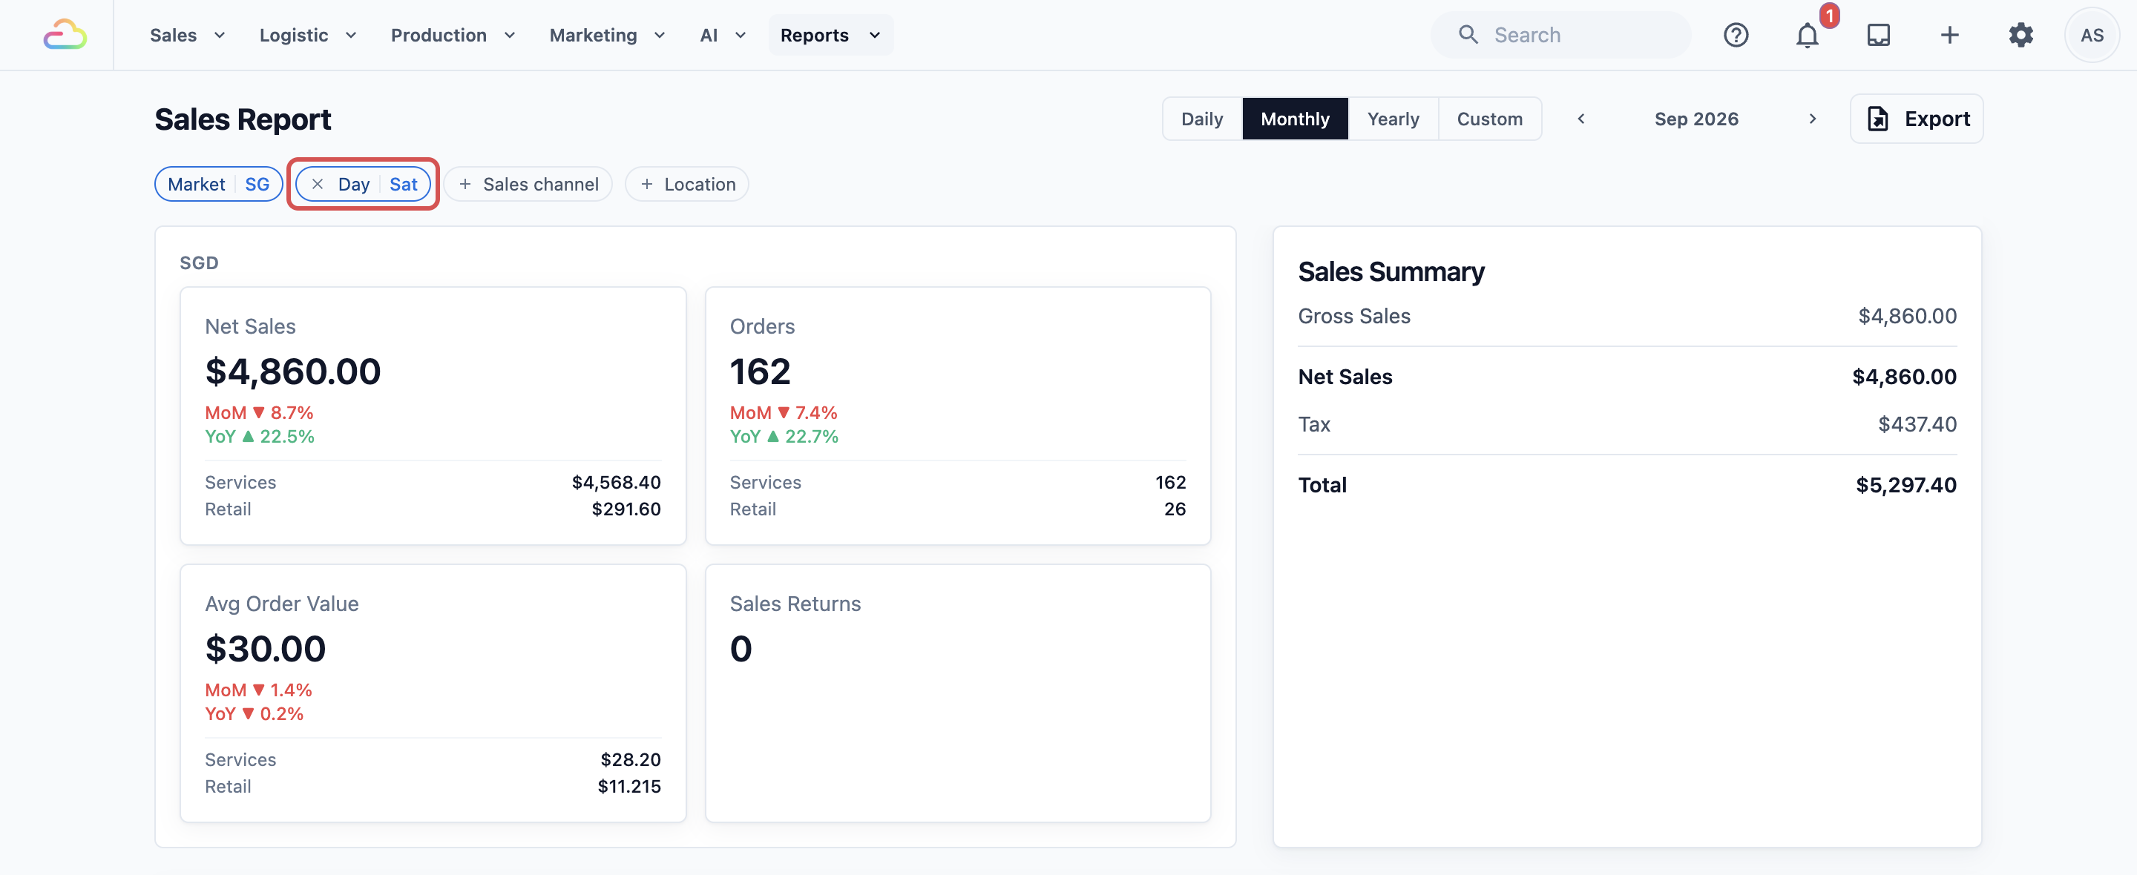Open the notifications bell
The width and height of the screenshot is (2137, 875).
click(x=1807, y=35)
